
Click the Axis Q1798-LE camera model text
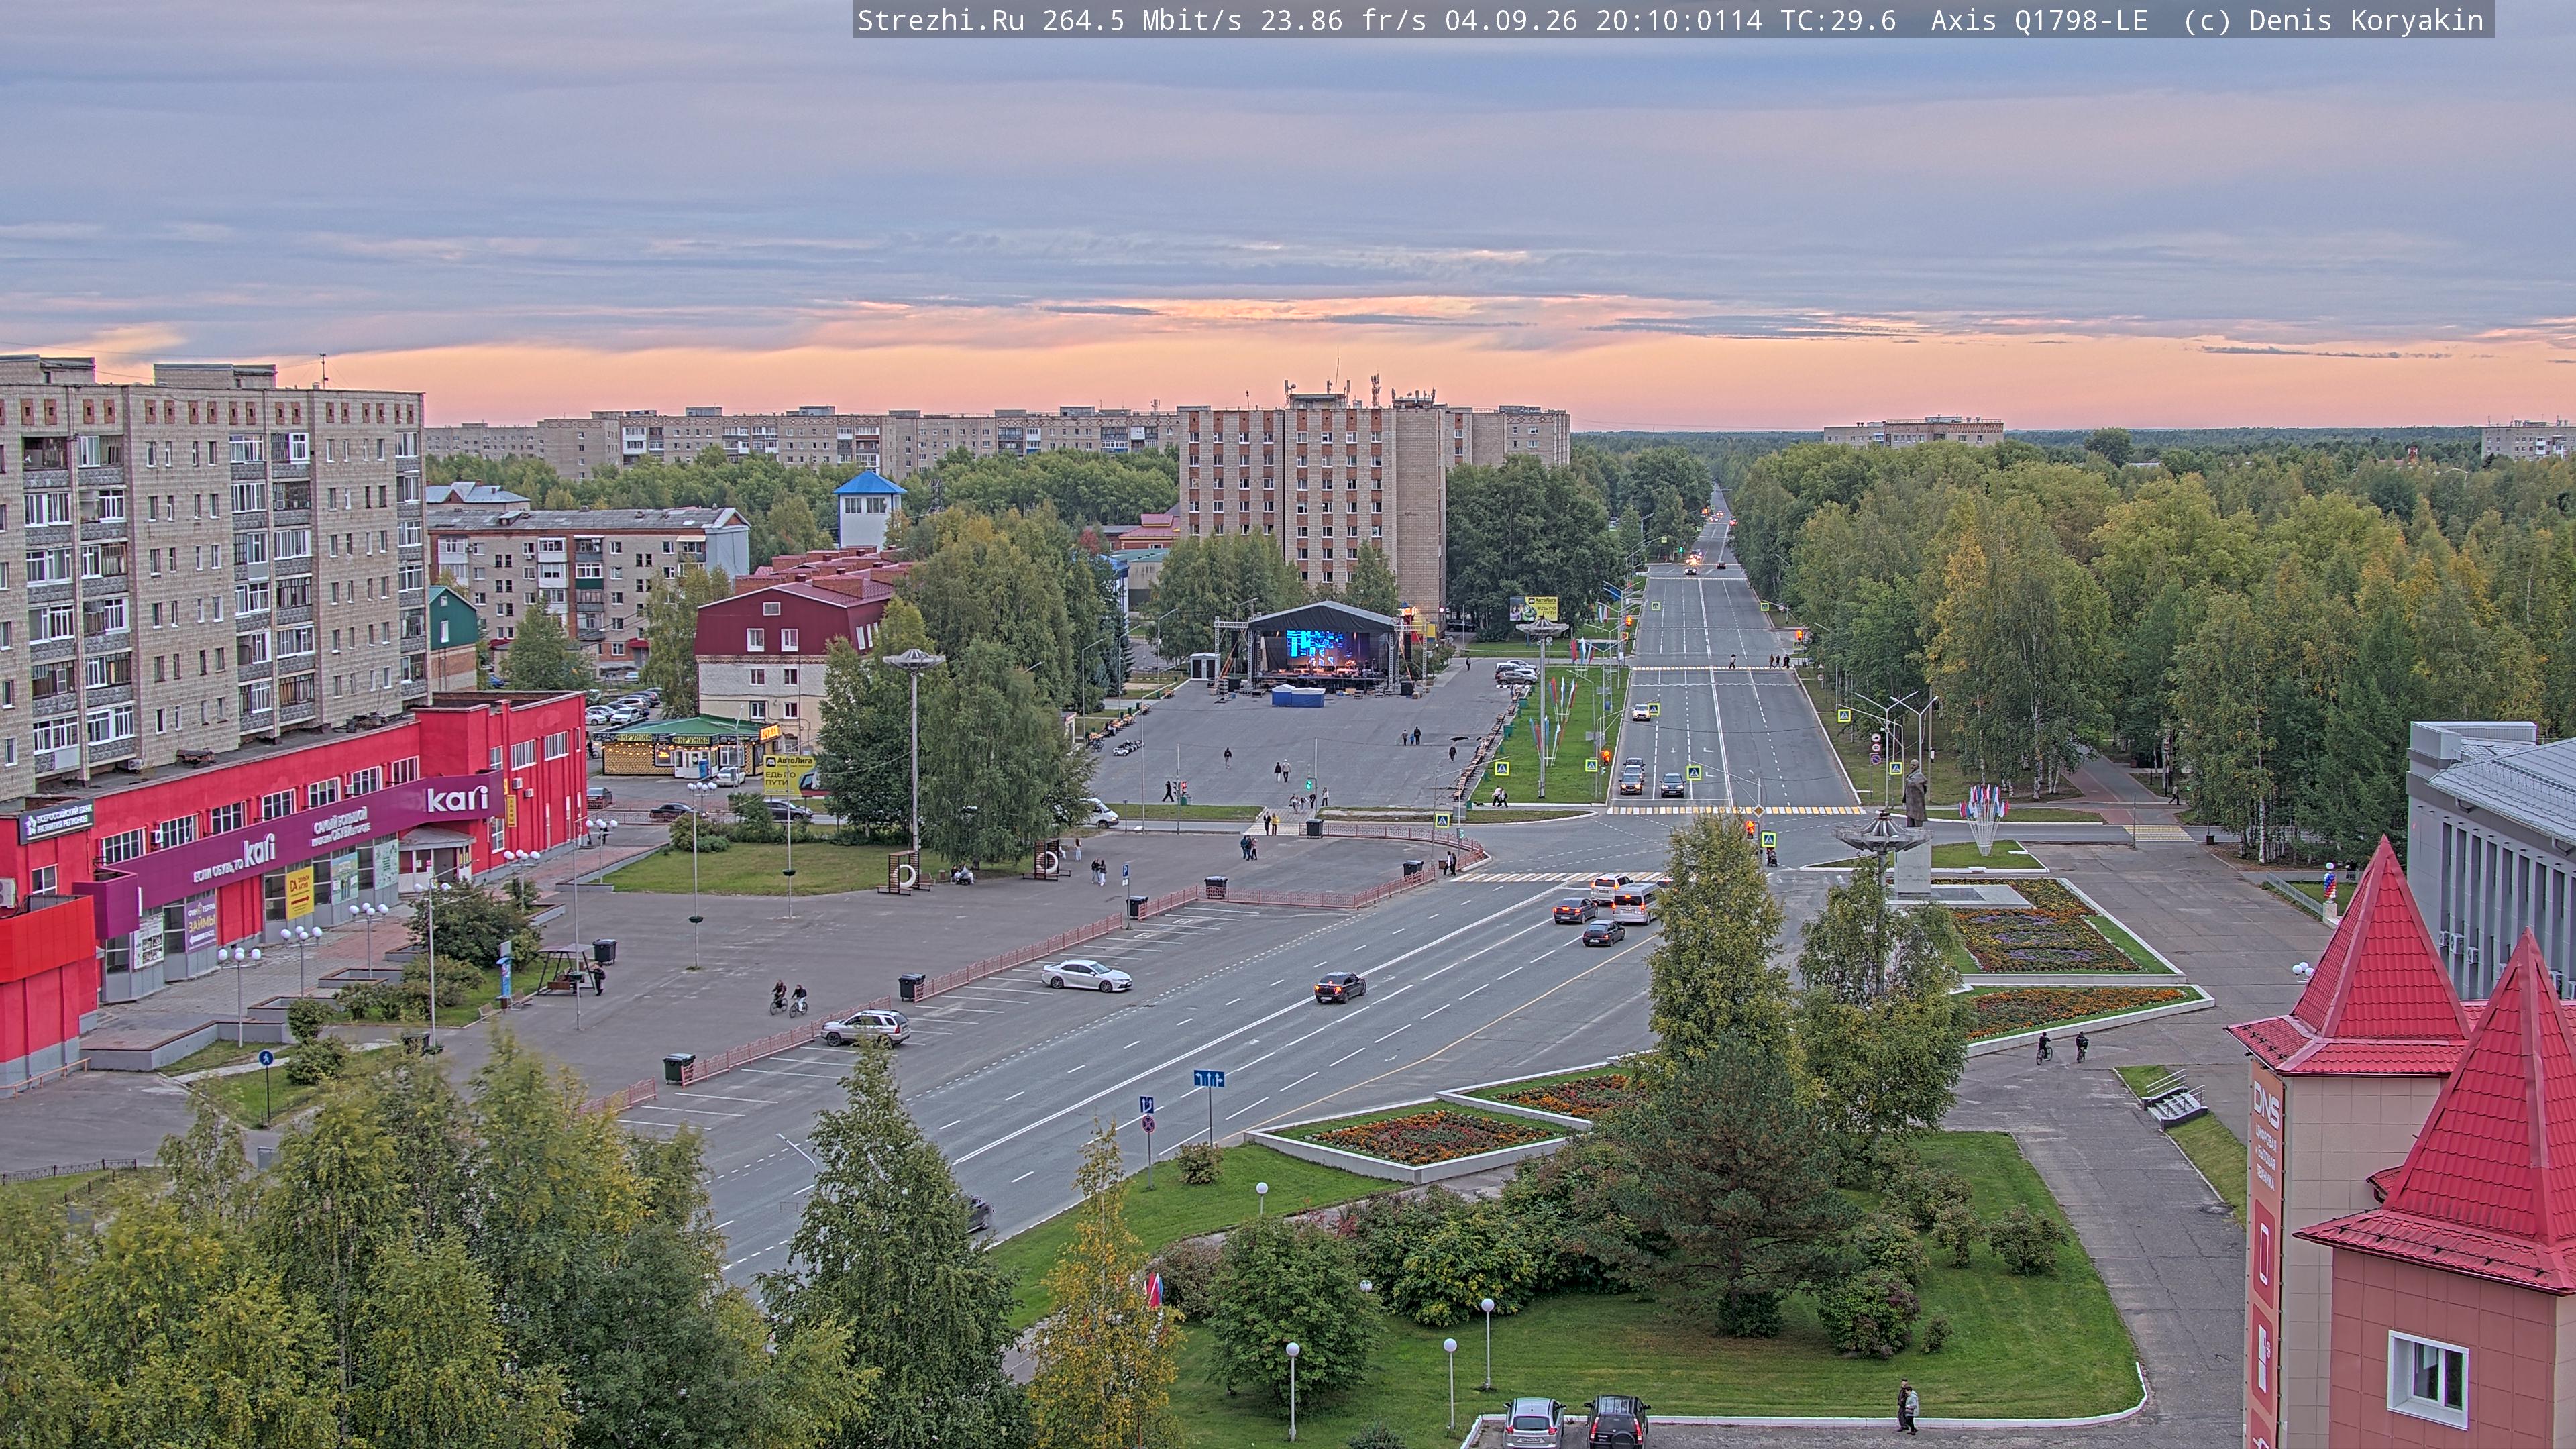(x=2039, y=20)
